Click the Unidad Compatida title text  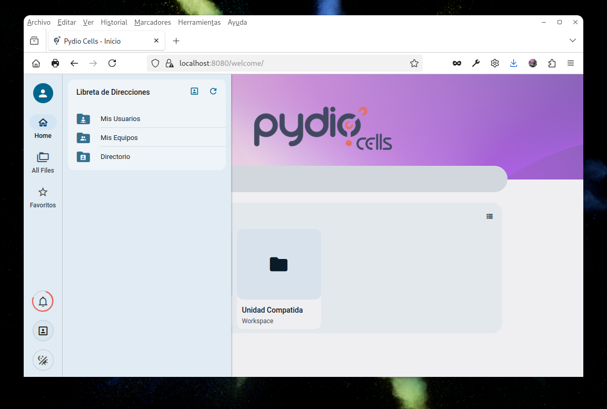point(272,310)
